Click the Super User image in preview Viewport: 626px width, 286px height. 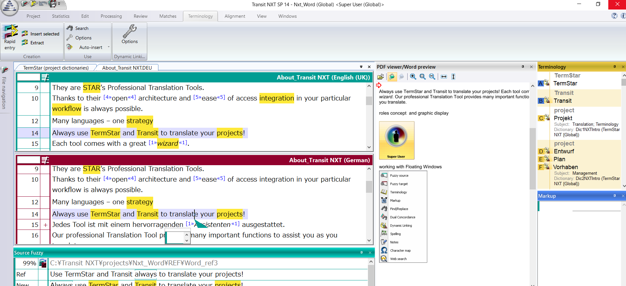[x=396, y=140]
